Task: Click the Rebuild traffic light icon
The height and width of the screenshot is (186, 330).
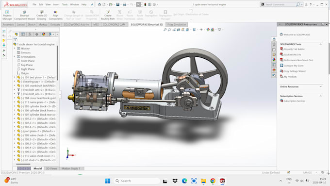Action: [145, 4]
